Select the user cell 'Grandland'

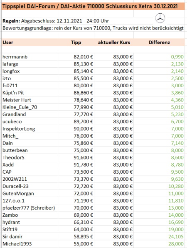(x=14, y=114)
